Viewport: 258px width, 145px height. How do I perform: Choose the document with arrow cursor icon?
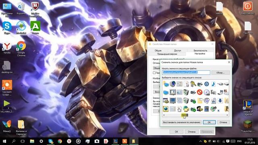pos(186,84)
